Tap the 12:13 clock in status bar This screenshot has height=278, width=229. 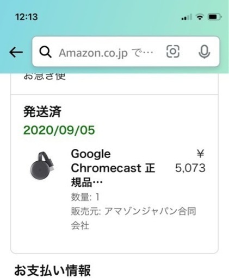[27, 17]
